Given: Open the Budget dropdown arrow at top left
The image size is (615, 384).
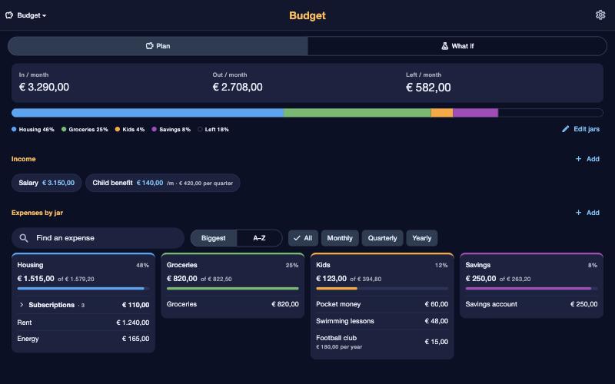Looking at the screenshot, I should coord(45,15).
